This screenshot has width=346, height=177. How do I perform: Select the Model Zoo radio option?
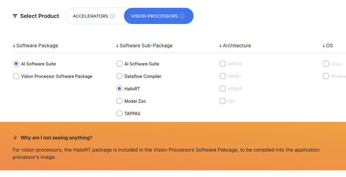(119, 101)
